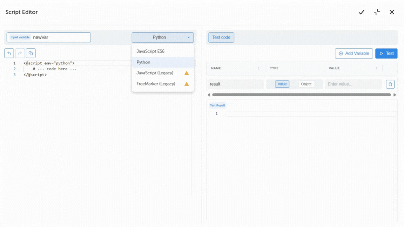Copy the script code
404x227 pixels.
click(x=31, y=53)
